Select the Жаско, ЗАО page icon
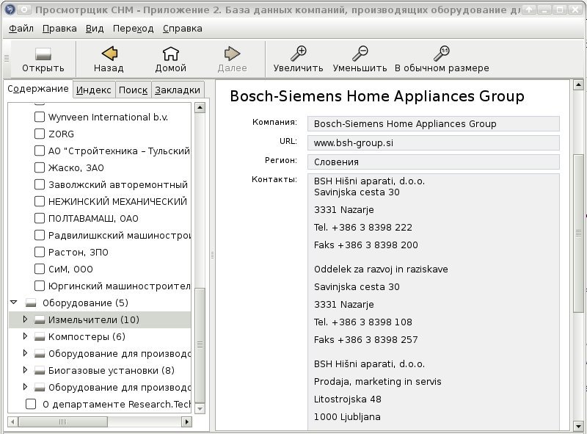Image resolution: width=587 pixels, height=434 pixels. coord(40,167)
